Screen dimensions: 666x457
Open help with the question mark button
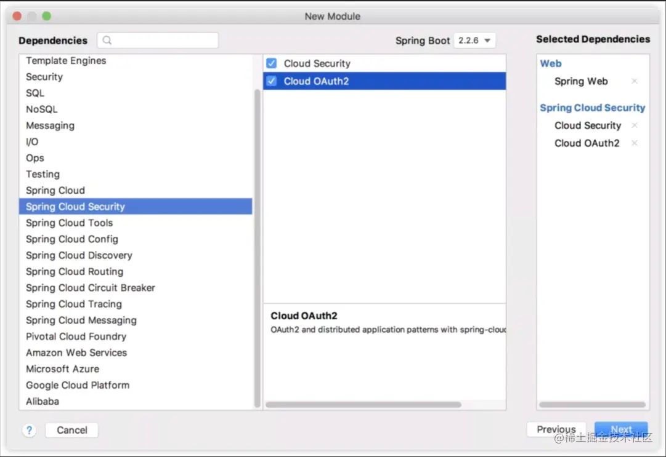coord(29,430)
